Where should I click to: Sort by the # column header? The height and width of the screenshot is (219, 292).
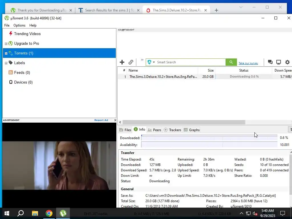coord(124,70)
